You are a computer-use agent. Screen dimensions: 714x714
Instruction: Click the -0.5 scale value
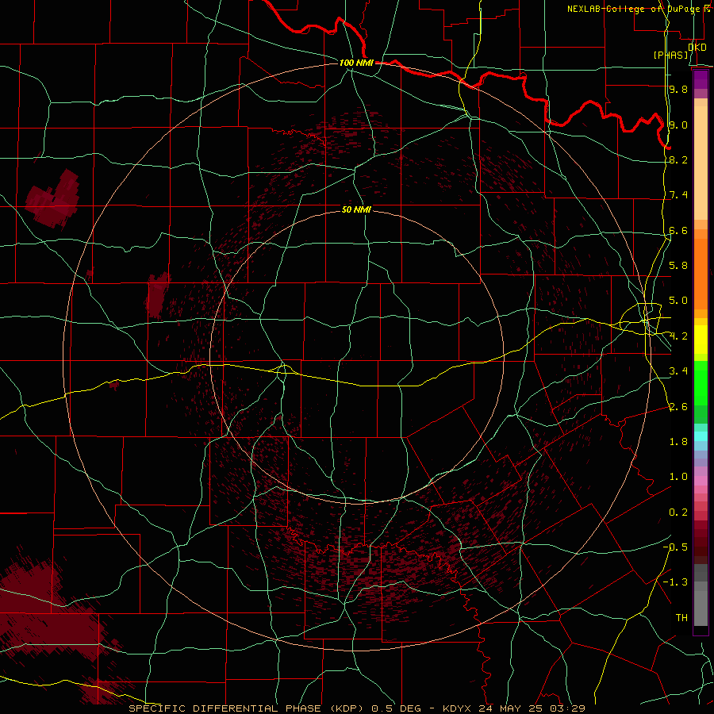pos(675,547)
